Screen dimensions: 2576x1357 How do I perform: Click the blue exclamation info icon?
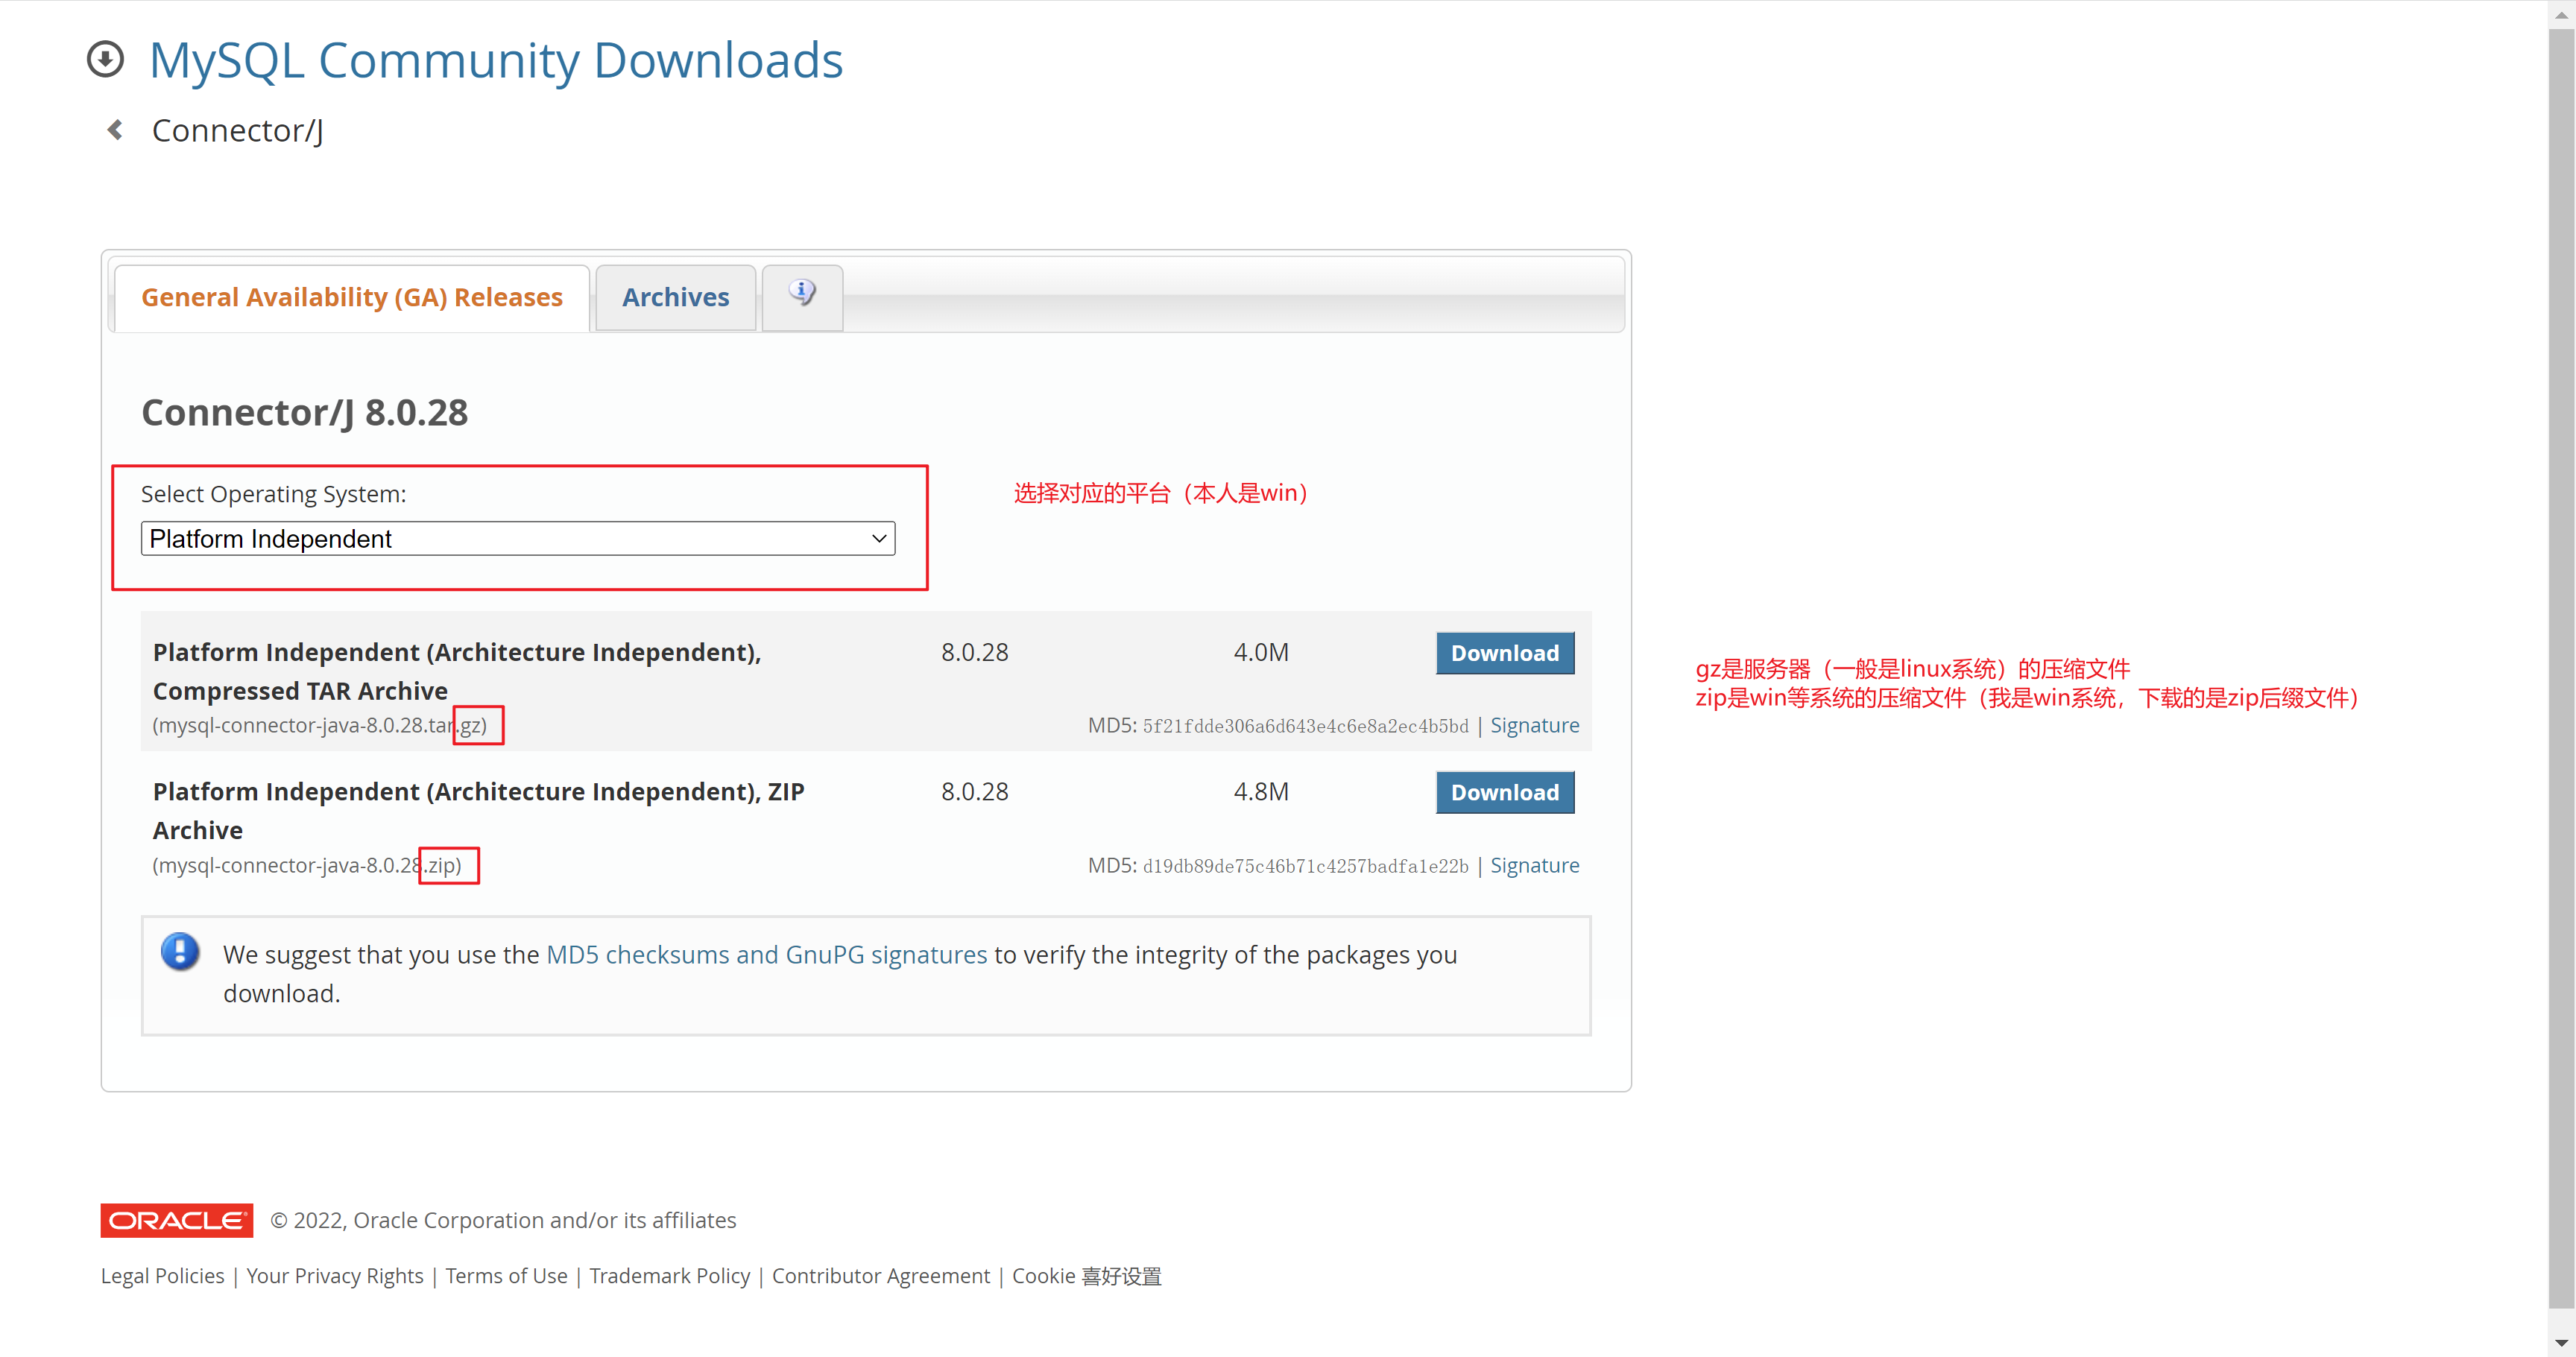180,952
